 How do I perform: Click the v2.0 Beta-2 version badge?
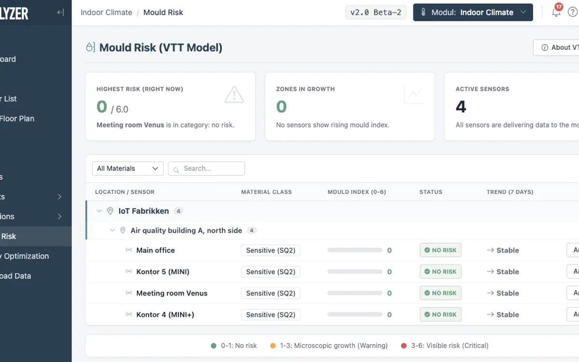(376, 13)
